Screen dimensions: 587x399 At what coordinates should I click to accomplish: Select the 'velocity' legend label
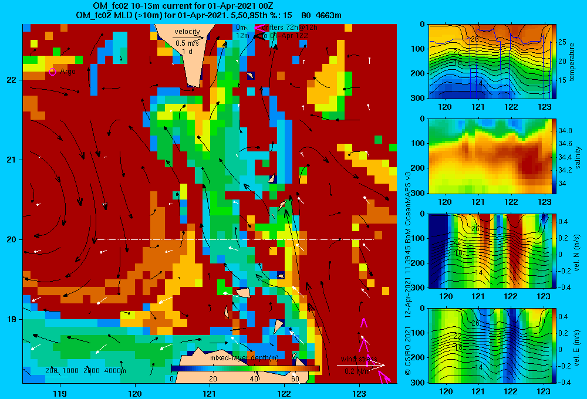click(187, 32)
